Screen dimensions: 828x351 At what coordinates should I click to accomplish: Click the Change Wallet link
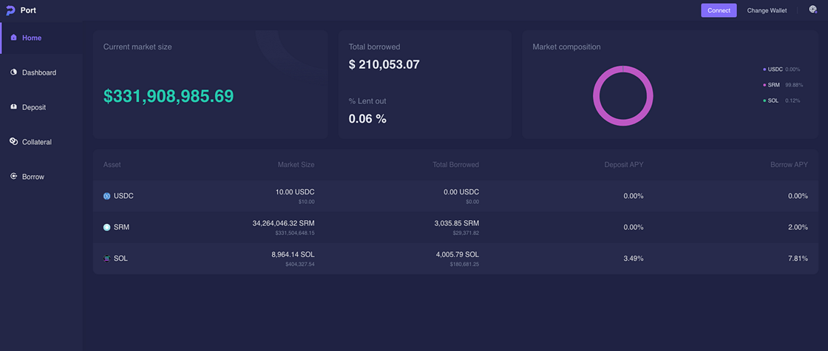[767, 10]
